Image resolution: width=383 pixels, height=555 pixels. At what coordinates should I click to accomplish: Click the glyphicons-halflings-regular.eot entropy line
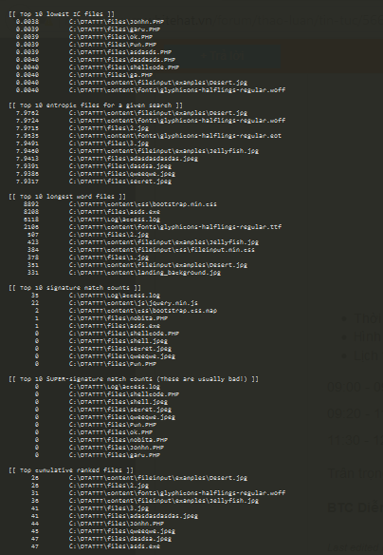pos(149,136)
